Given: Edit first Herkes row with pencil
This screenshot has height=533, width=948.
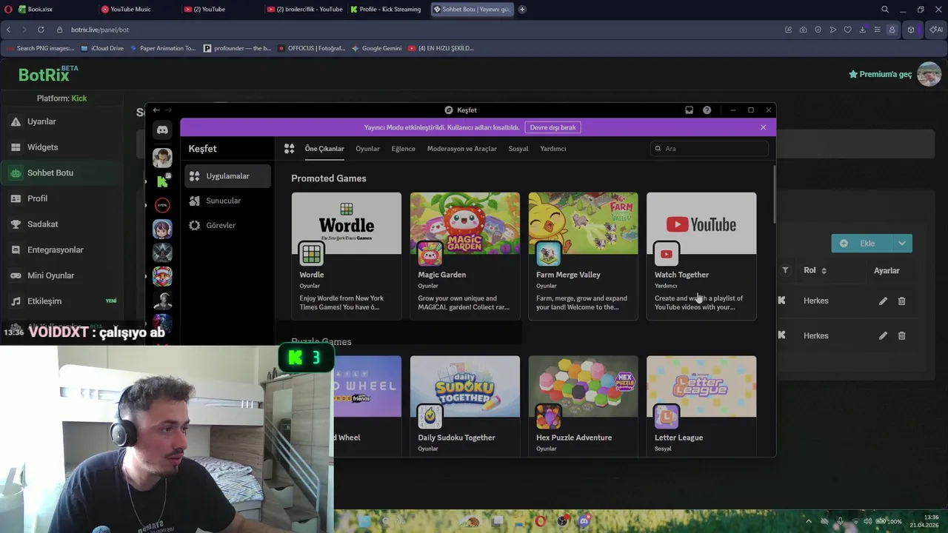Looking at the screenshot, I should [x=883, y=301].
